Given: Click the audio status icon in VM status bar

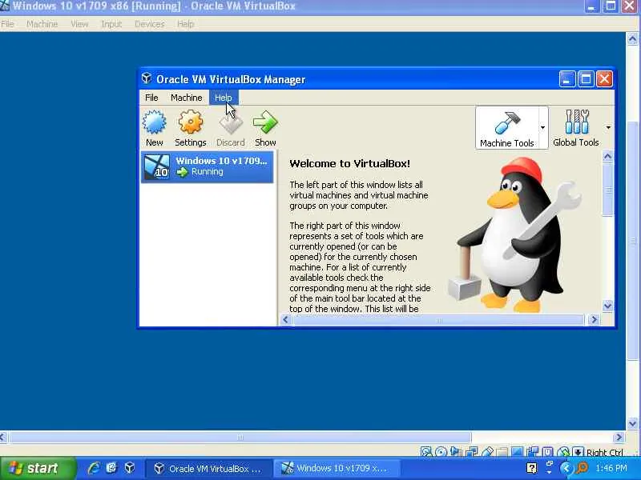Looking at the screenshot, I should [455, 451].
